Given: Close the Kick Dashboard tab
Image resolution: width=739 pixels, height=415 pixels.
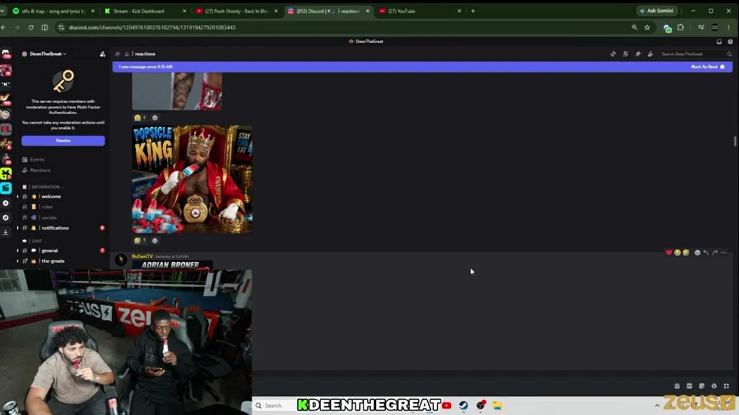Looking at the screenshot, I should coord(184,11).
